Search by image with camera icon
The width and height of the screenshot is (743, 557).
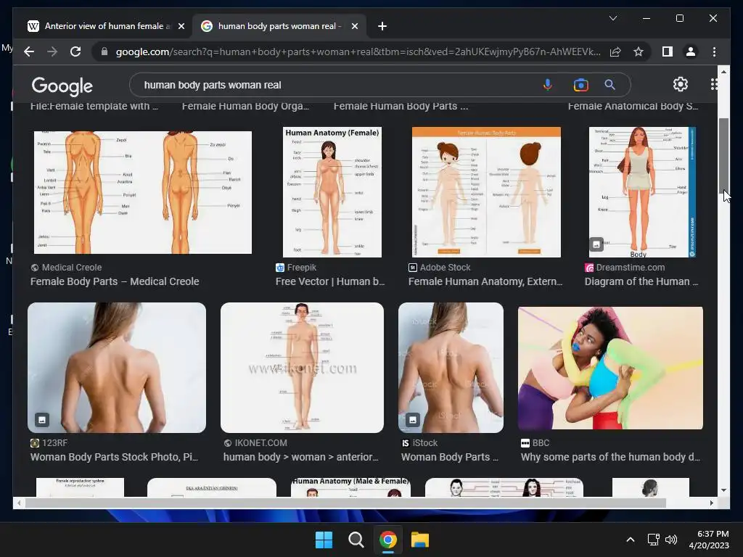pyautogui.click(x=580, y=85)
